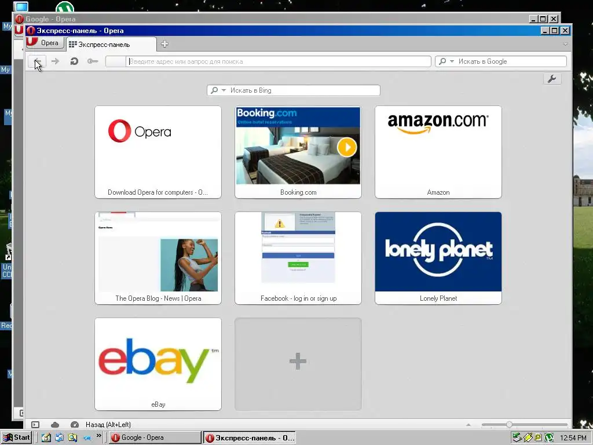This screenshot has height=445, width=593.
Task: Click the first system tray network icon
Action: [517, 438]
